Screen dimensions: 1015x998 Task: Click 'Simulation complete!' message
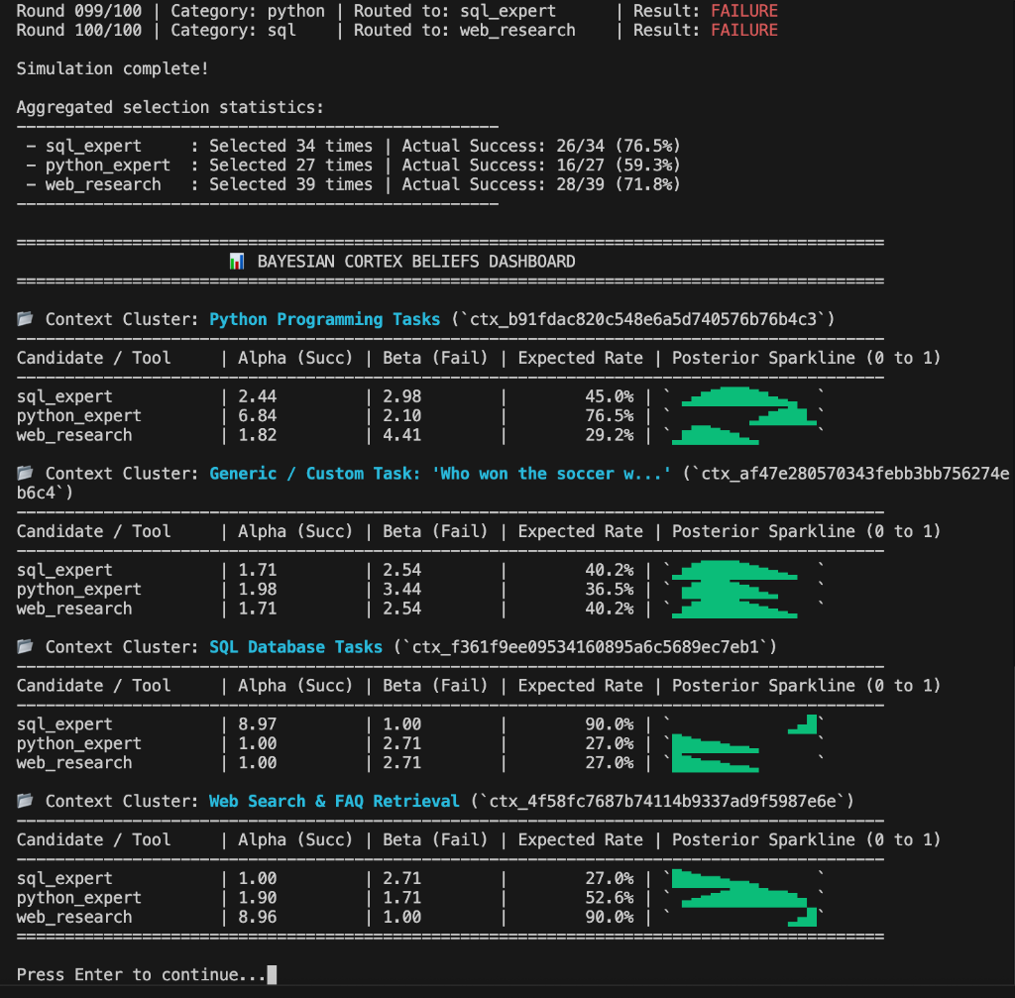113,68
